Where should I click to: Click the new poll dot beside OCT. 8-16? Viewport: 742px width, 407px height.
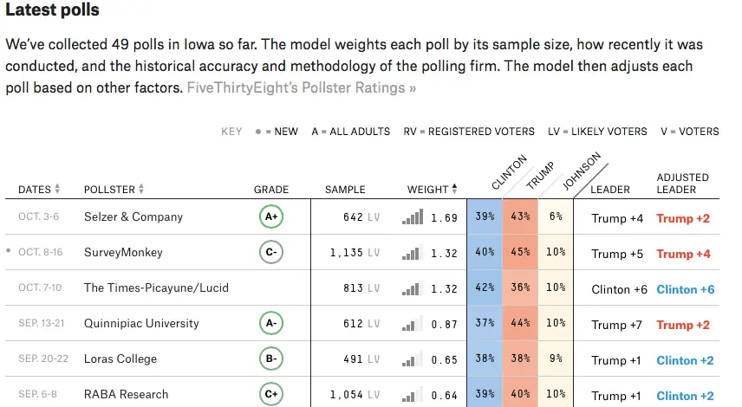coord(9,251)
